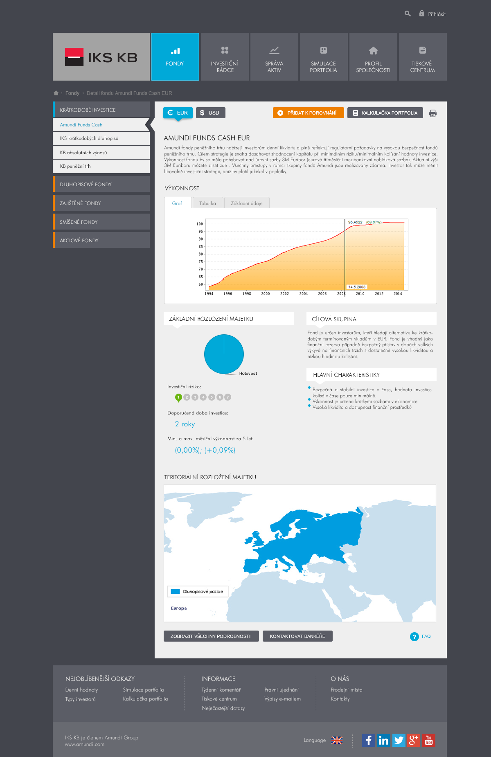
Task: Open footer Simulace portfolia link
Action: pyautogui.click(x=143, y=690)
